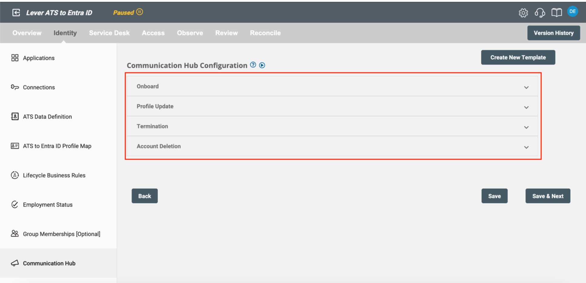Click the support headset icon

pyautogui.click(x=540, y=13)
